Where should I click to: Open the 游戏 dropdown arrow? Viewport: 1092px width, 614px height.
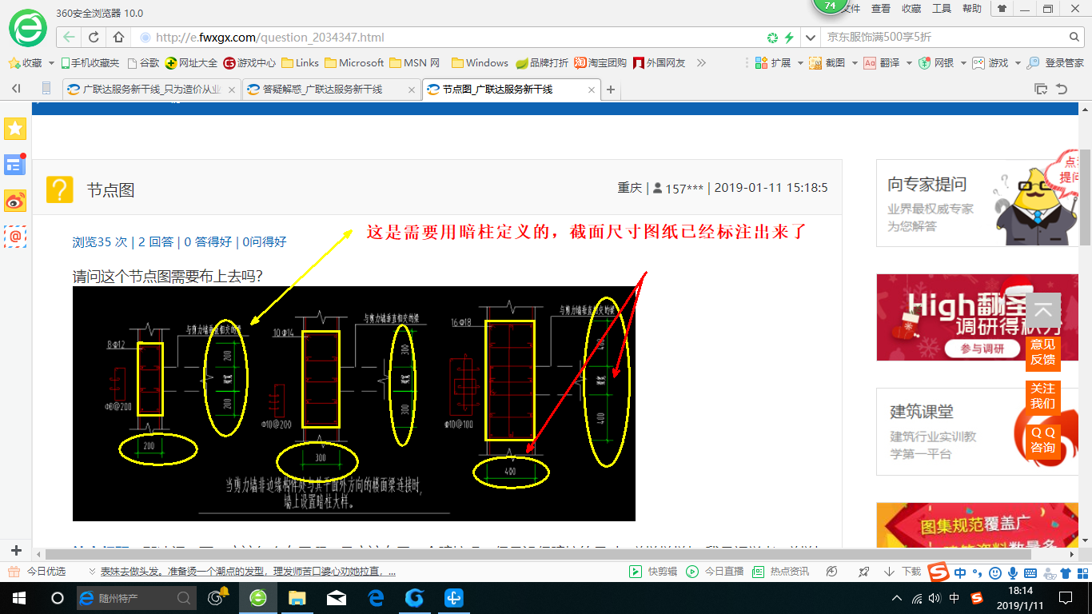point(1018,62)
